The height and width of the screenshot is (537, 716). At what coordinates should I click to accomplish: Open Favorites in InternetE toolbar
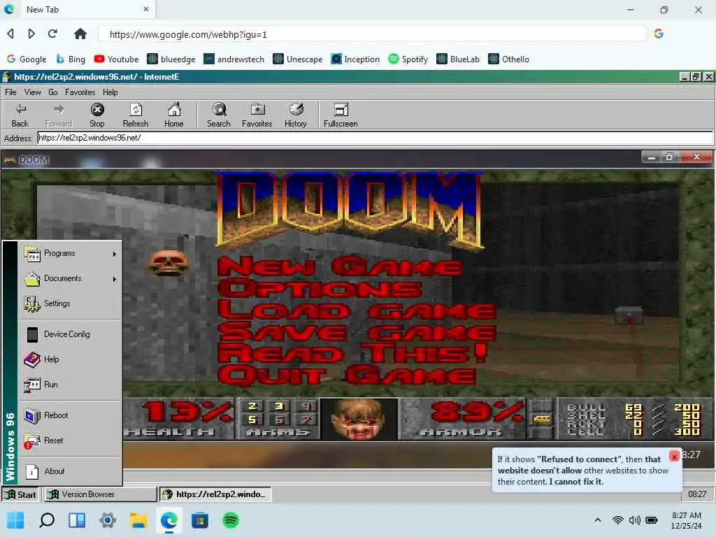click(x=257, y=115)
